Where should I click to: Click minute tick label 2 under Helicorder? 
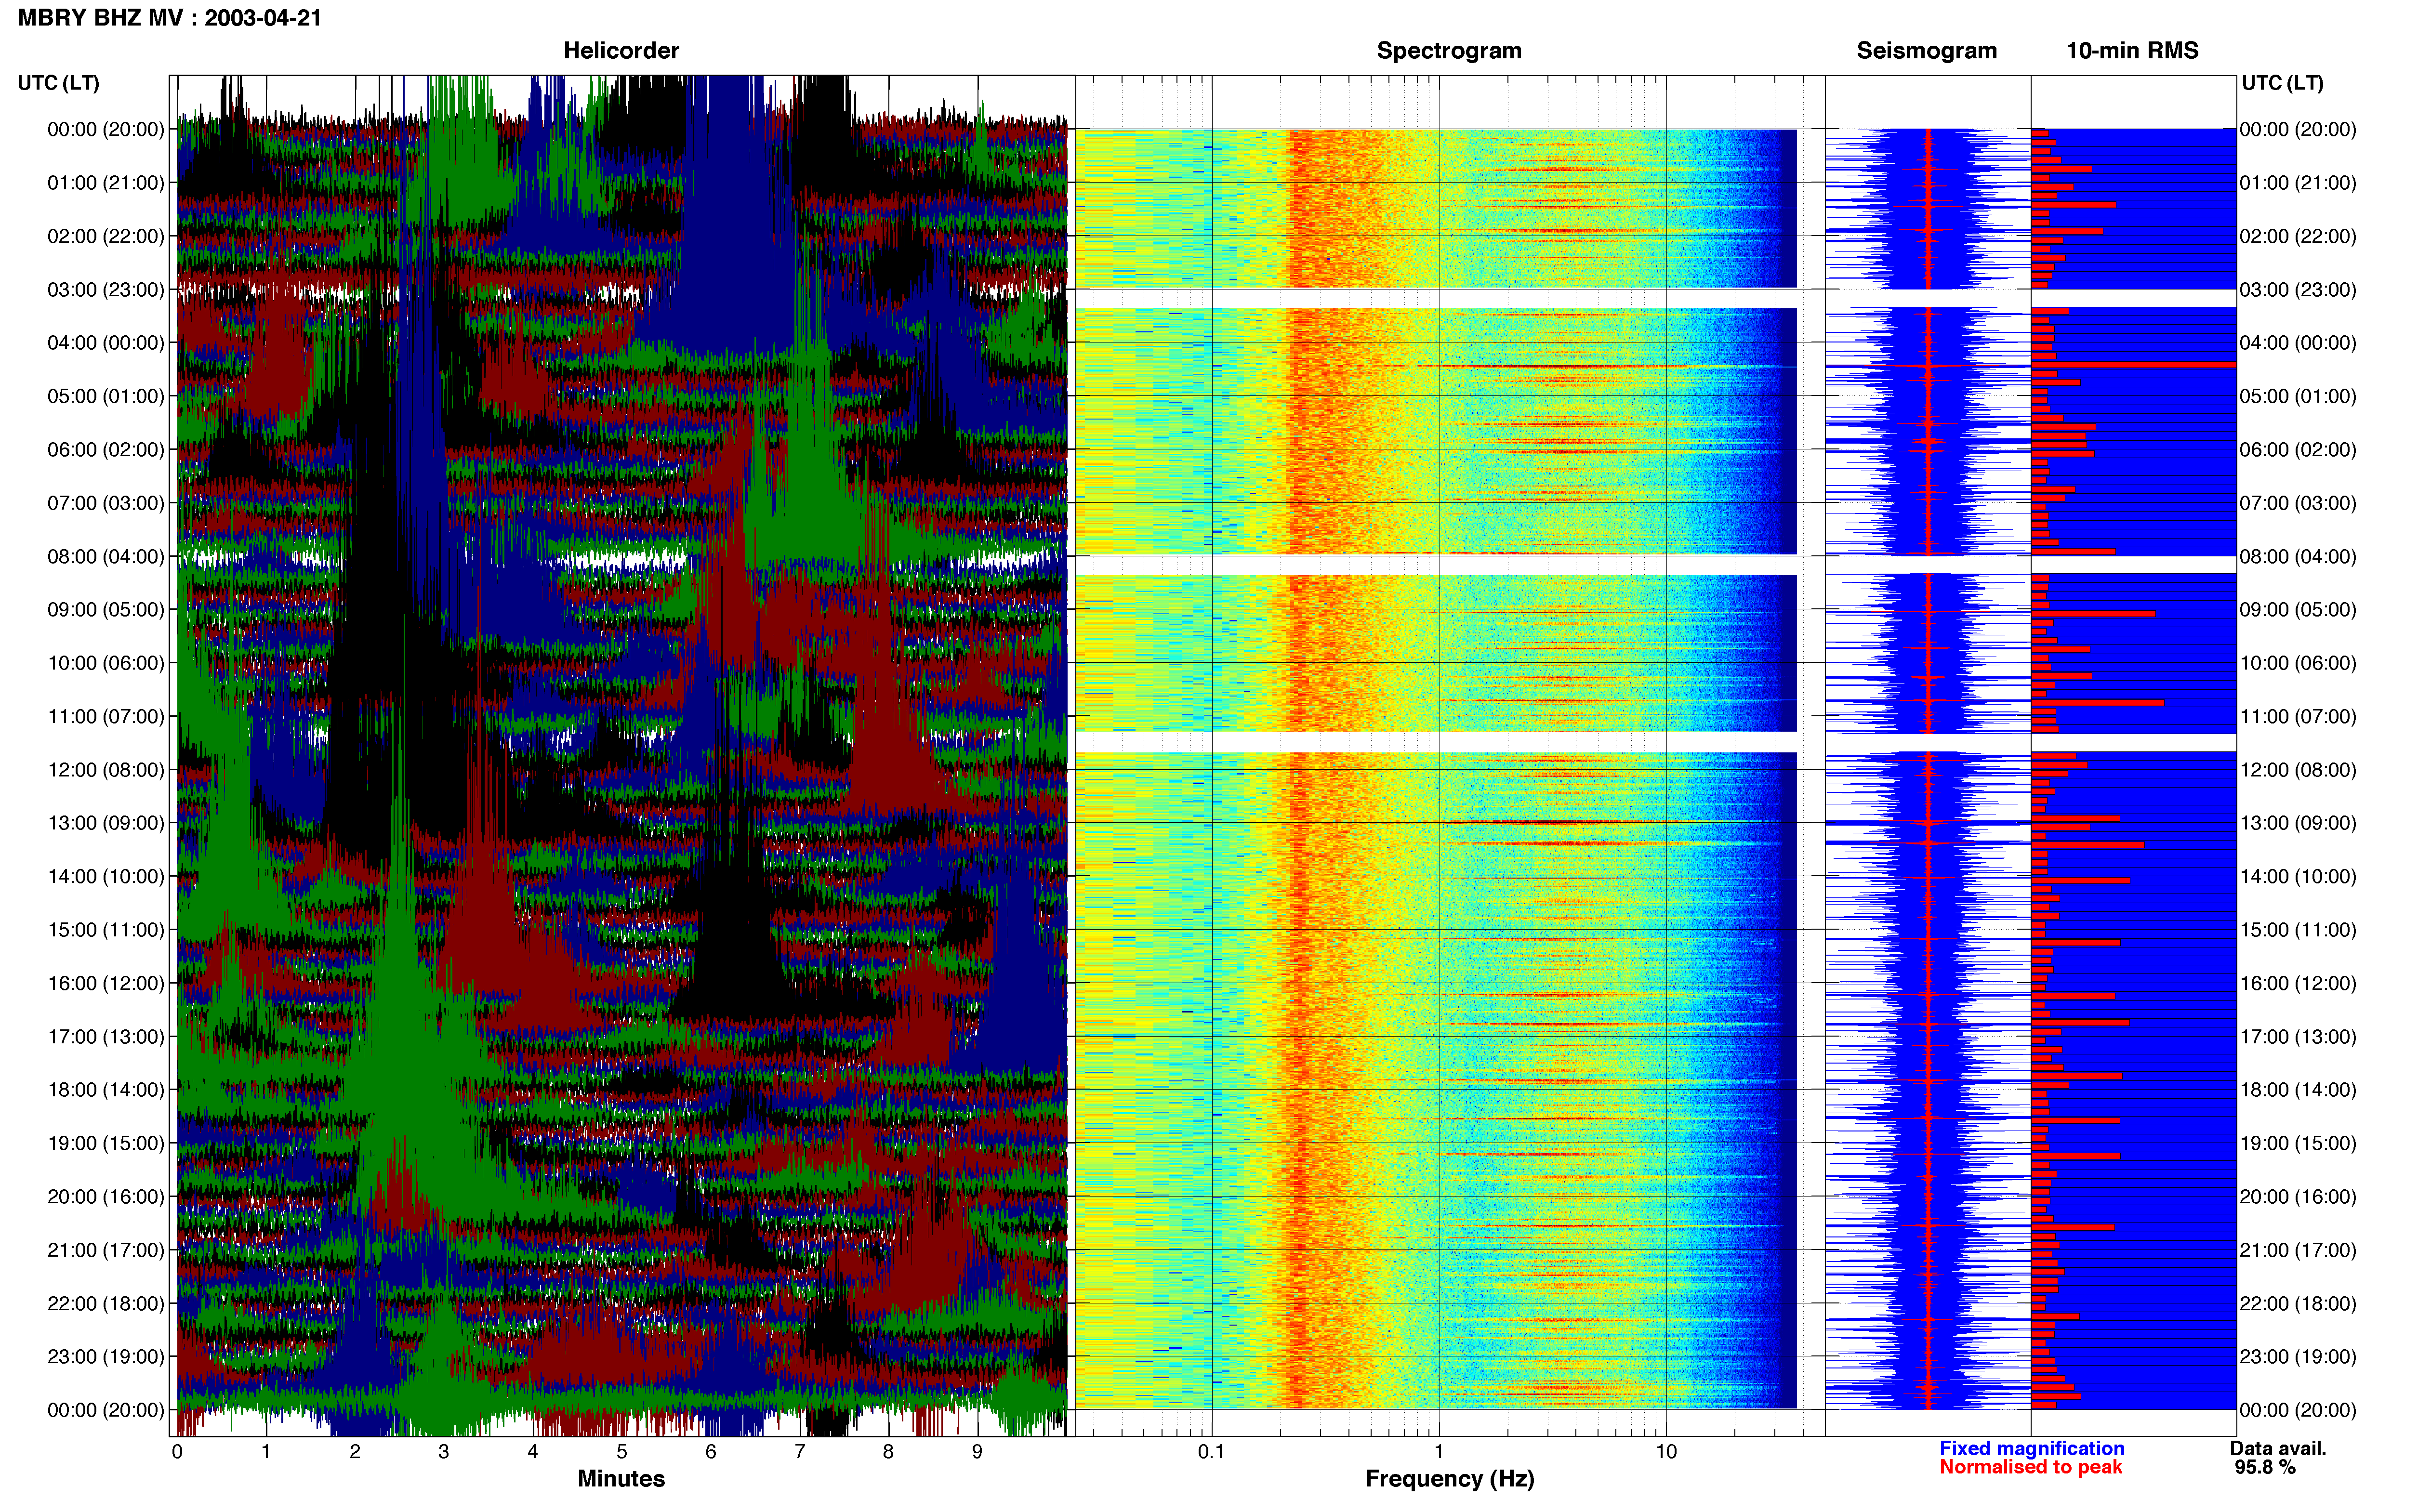pos(355,1451)
